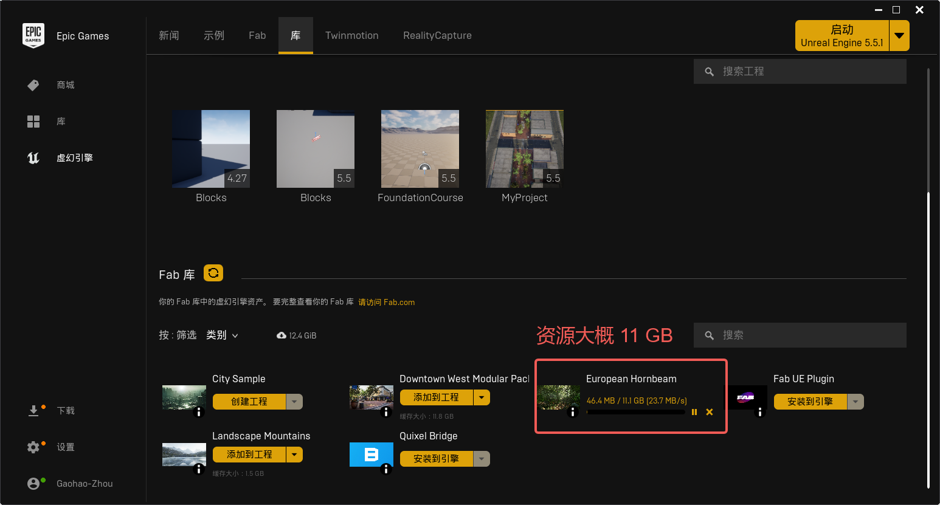This screenshot has width=940, height=505.
Task: Click 添加到工程 for Downtown West Modular Pack
Action: pos(437,397)
